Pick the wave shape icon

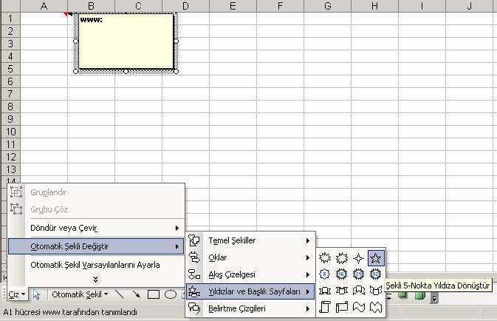(x=359, y=307)
